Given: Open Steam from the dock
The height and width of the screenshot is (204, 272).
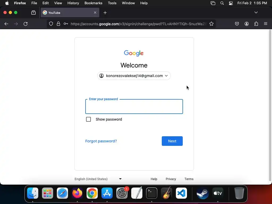Looking at the screenshot, I should click(202, 193).
